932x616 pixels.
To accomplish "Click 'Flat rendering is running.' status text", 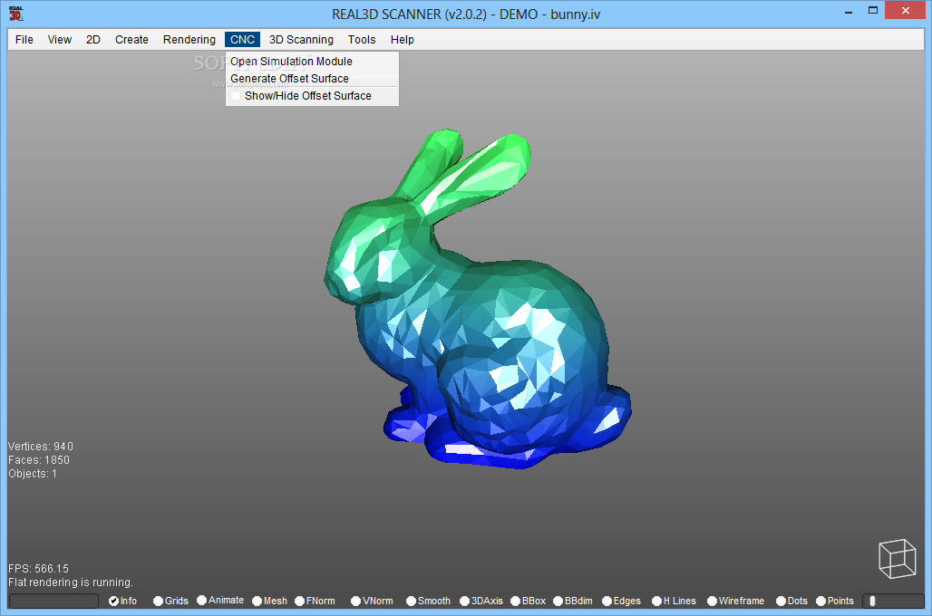I will 70,582.
